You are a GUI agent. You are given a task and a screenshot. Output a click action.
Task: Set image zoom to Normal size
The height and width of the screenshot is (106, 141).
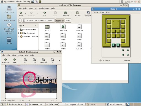(43, 61)
